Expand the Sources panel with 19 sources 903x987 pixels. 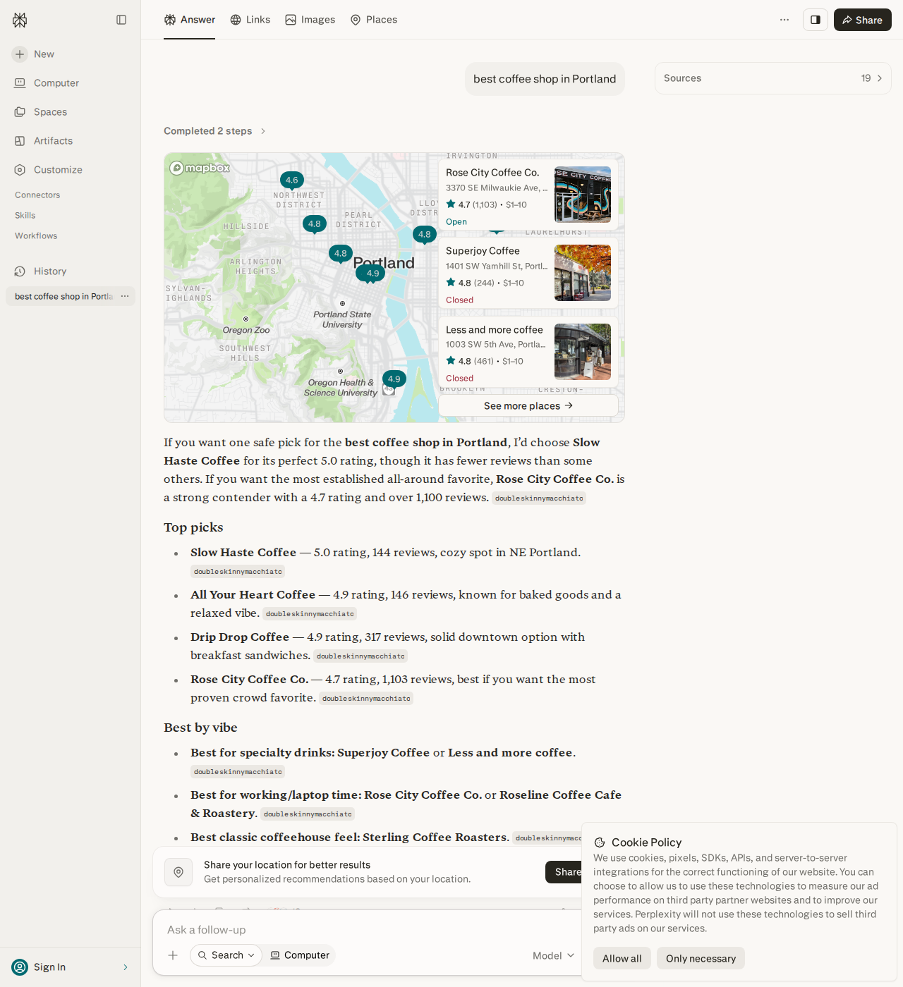coord(773,78)
